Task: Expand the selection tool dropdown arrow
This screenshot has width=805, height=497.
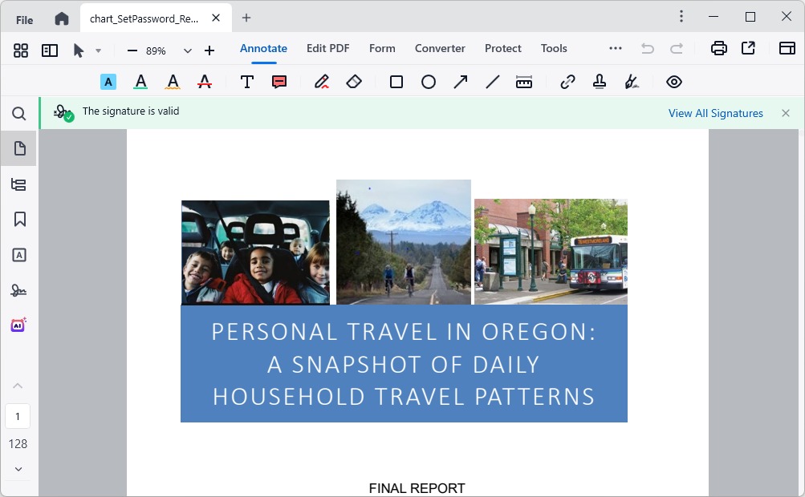Action: point(99,50)
